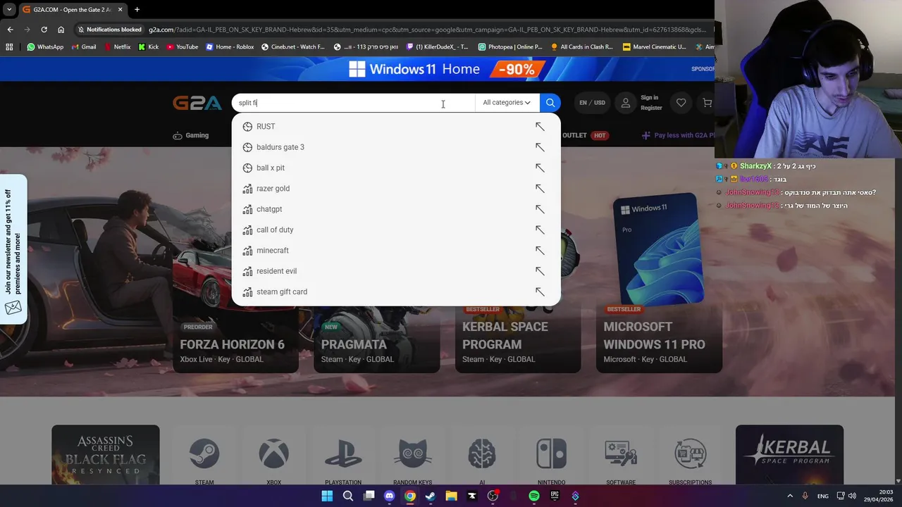
Task: Open the Gaming navigation menu
Action: coord(191,135)
